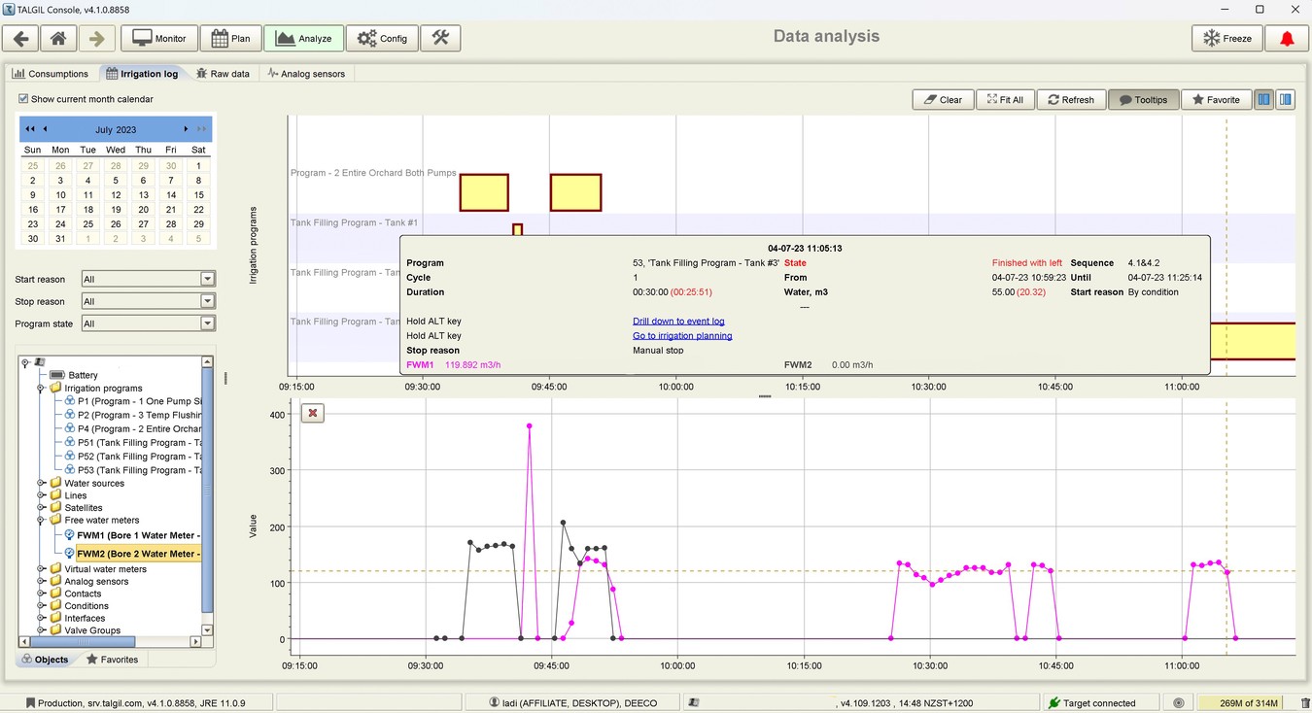The width and height of the screenshot is (1312, 713).
Task: Click the memory trash can icon
Action: click(1305, 702)
